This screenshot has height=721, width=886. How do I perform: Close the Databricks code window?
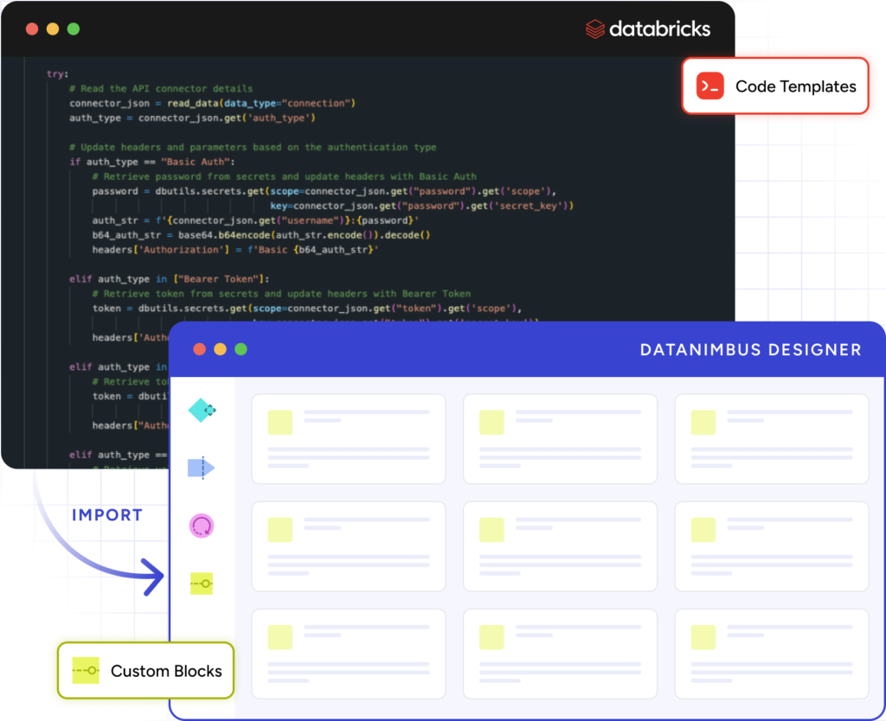click(x=32, y=29)
